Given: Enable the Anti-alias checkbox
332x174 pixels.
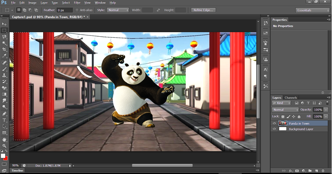Looking at the screenshot, I should tap(77, 10).
